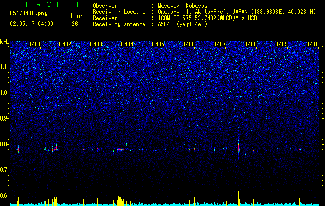Click the 0402 time marker
This screenshot has width=325, height=206.
coord(65,44)
